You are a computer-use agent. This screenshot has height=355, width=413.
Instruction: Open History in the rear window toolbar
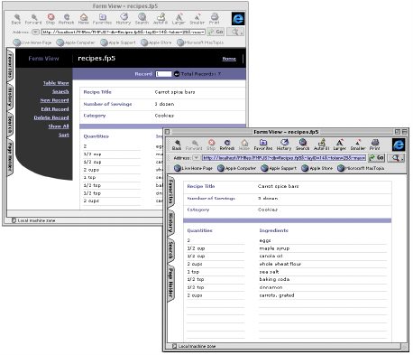[x=124, y=19]
